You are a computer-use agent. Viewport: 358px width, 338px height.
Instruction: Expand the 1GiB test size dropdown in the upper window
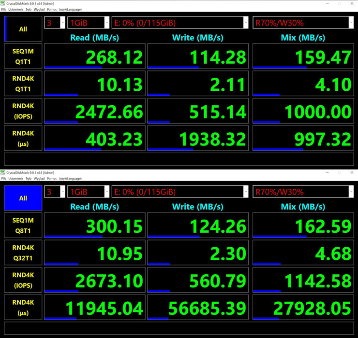[x=89, y=23]
